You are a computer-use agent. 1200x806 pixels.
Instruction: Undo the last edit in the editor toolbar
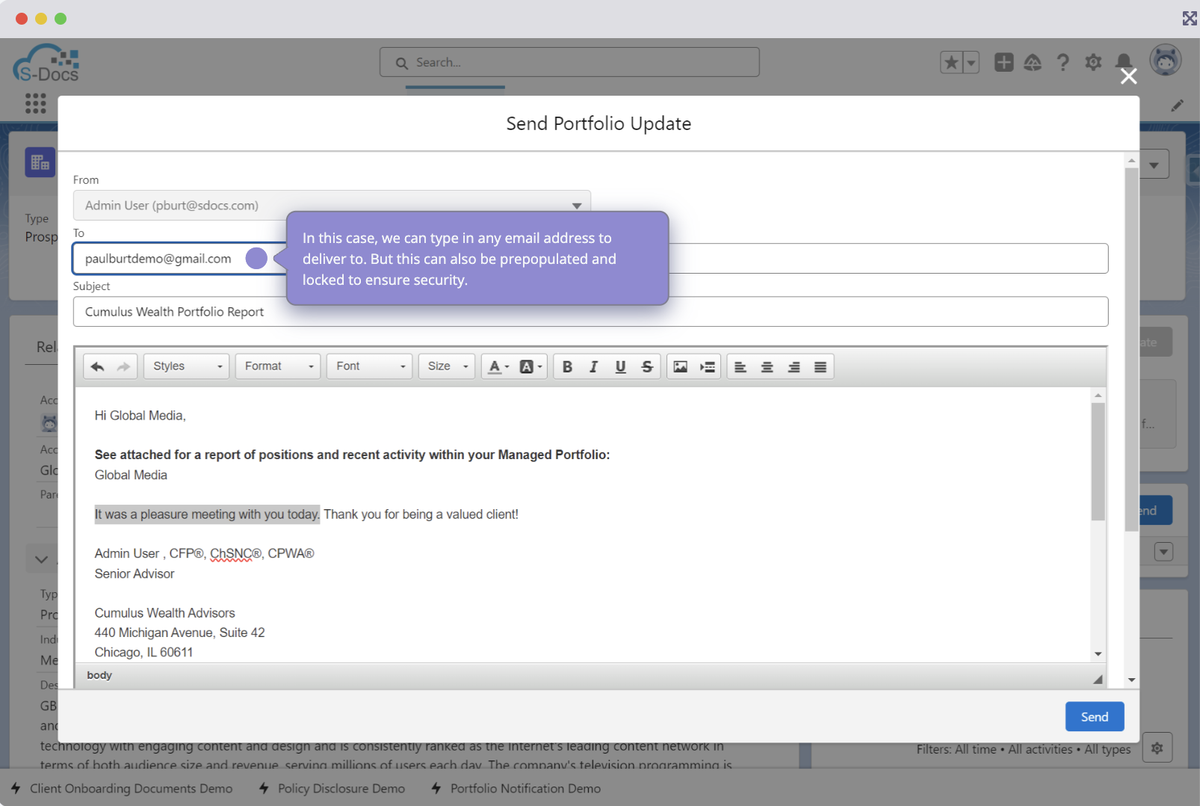point(97,366)
